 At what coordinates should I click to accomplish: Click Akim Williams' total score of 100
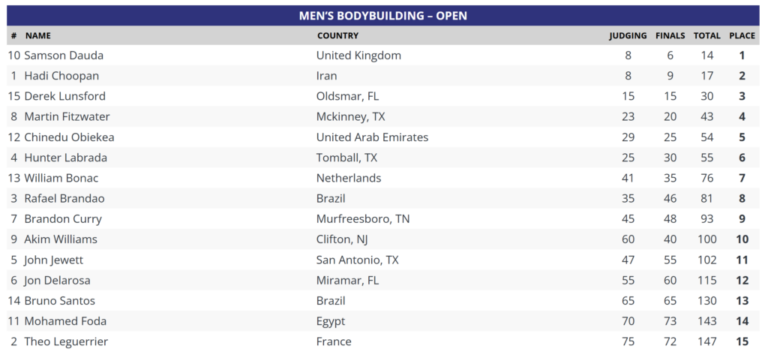706,239
